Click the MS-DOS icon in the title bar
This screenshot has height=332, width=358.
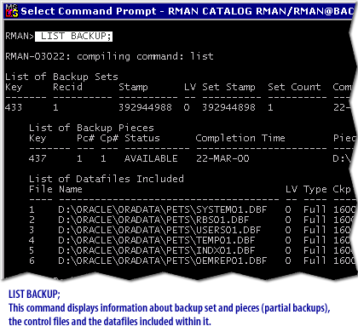coord(12,11)
